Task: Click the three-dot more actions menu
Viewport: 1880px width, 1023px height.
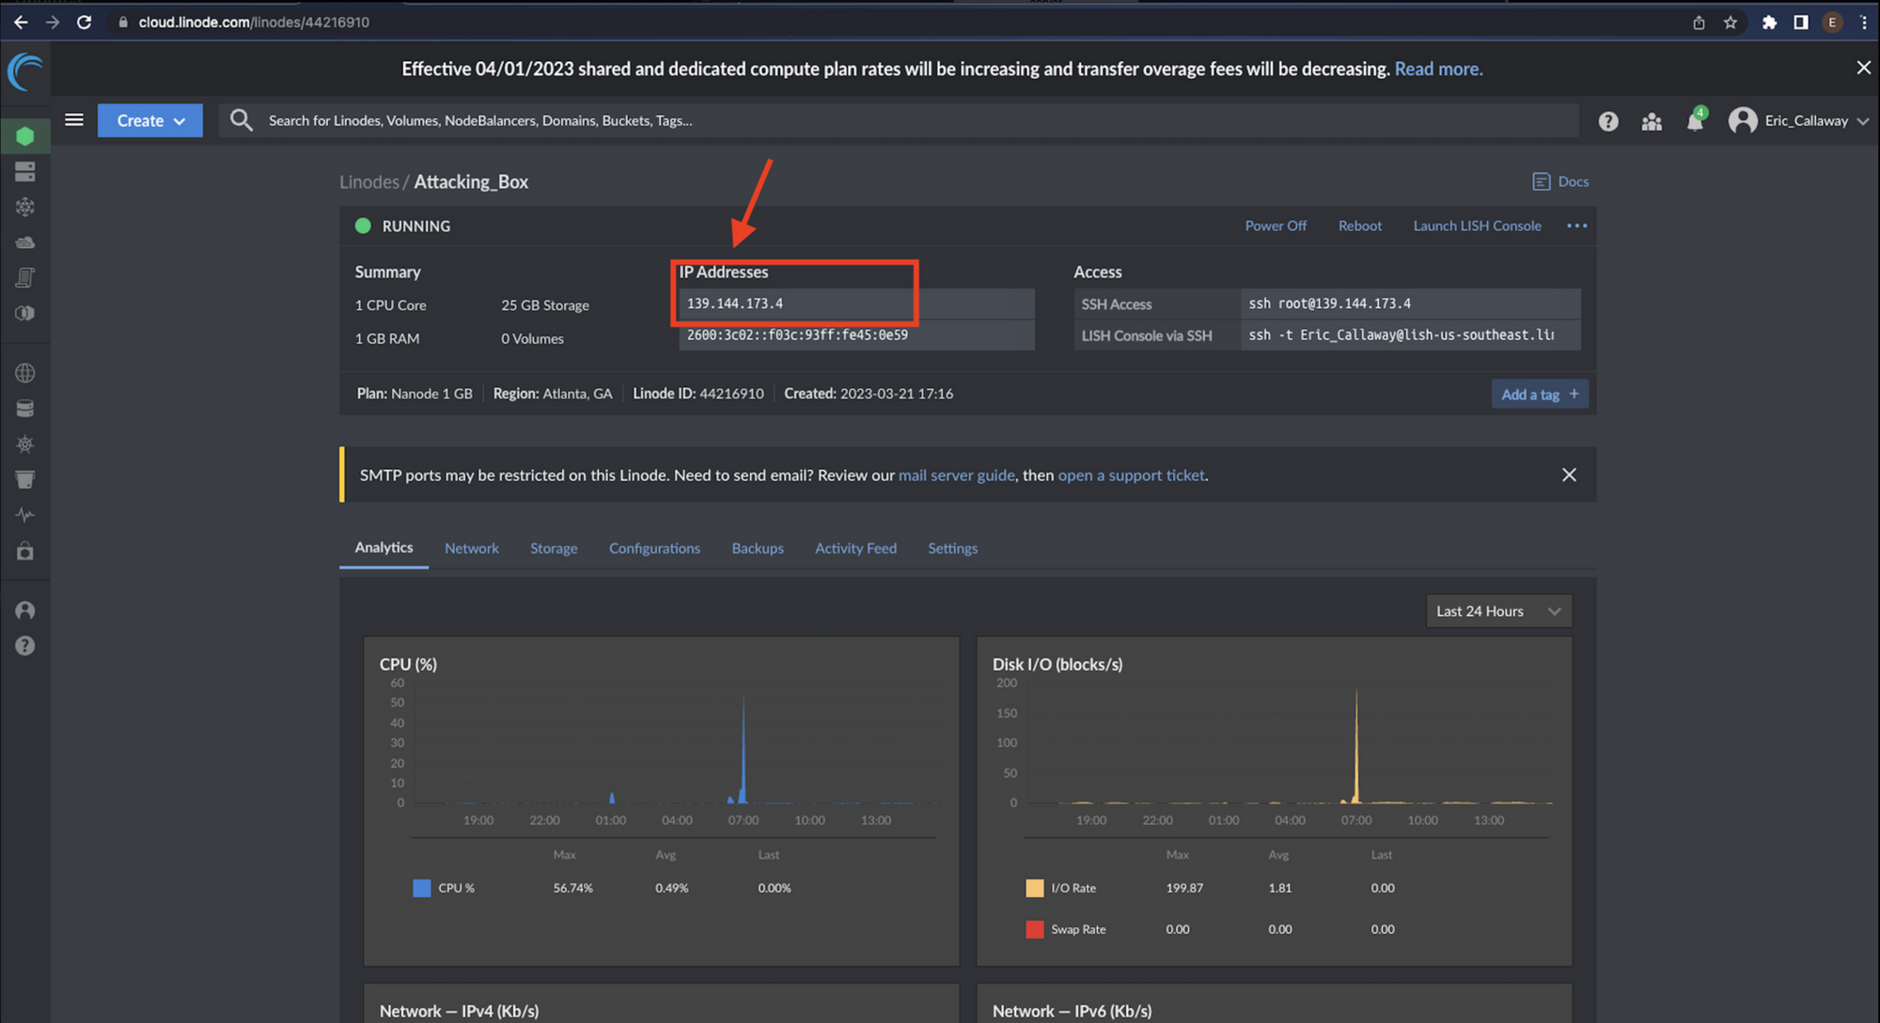Action: click(1576, 225)
